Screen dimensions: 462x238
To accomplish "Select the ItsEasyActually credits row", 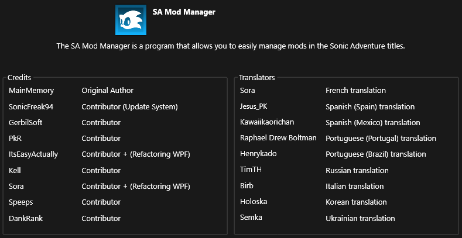I will click(x=33, y=154).
